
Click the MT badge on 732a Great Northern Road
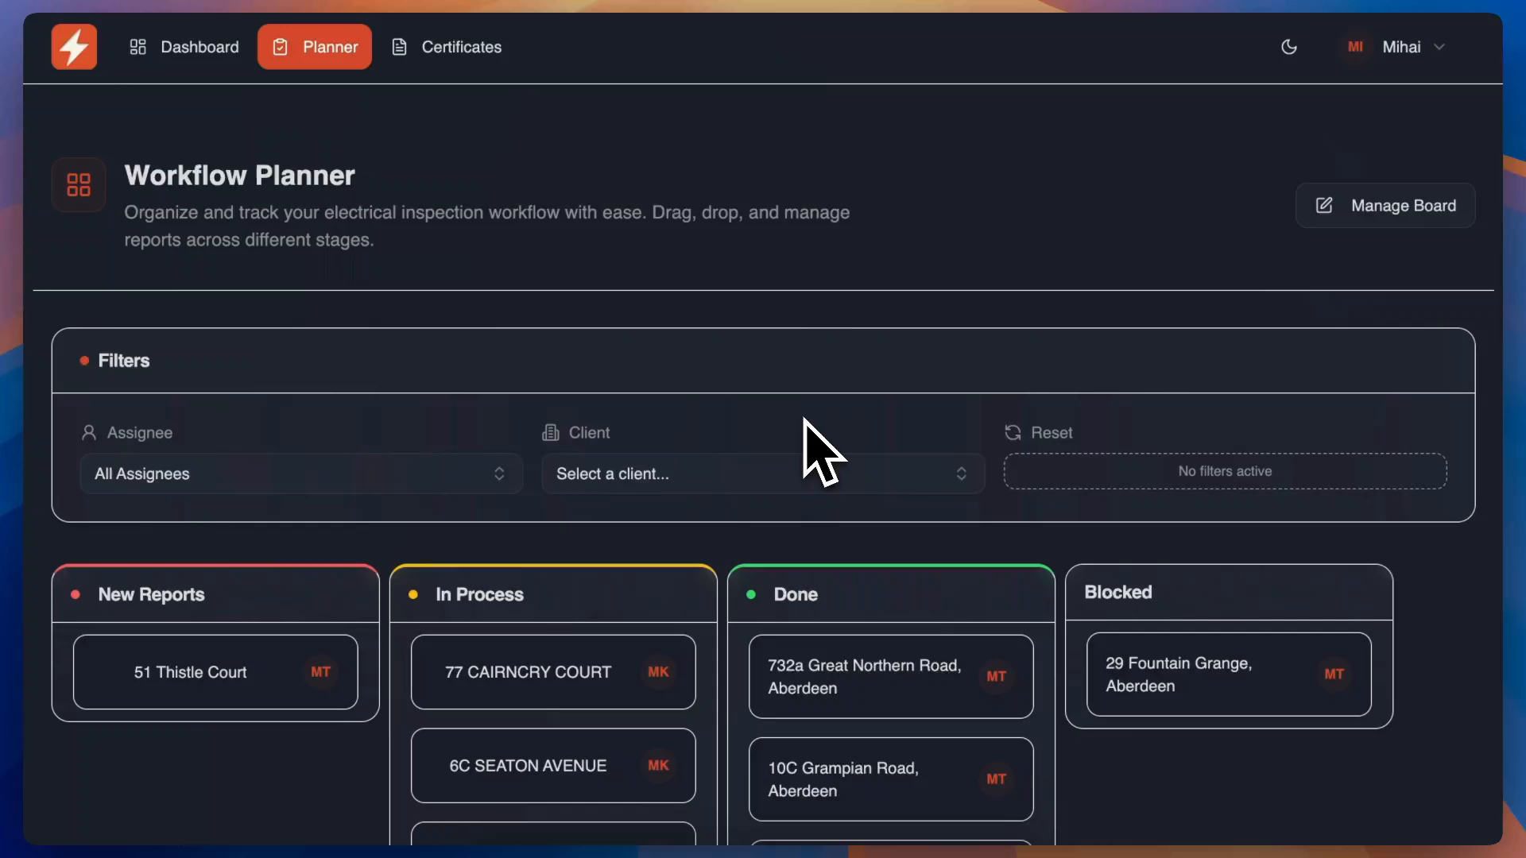[x=996, y=677]
